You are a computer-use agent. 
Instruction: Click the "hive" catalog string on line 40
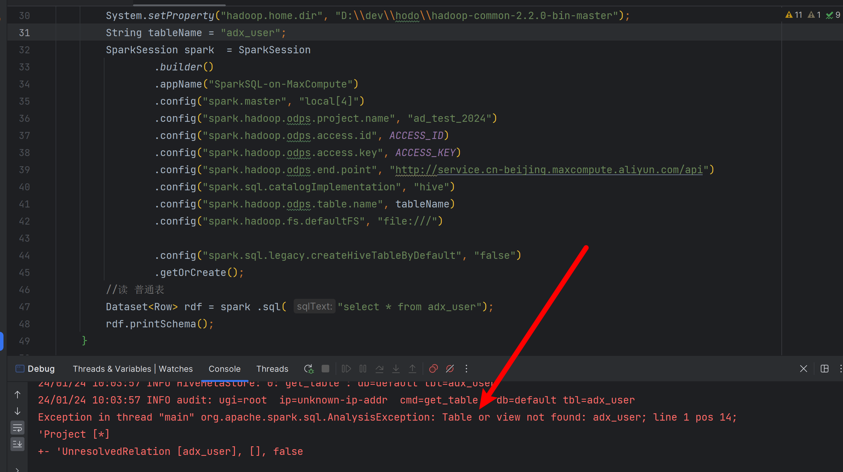[x=431, y=187]
